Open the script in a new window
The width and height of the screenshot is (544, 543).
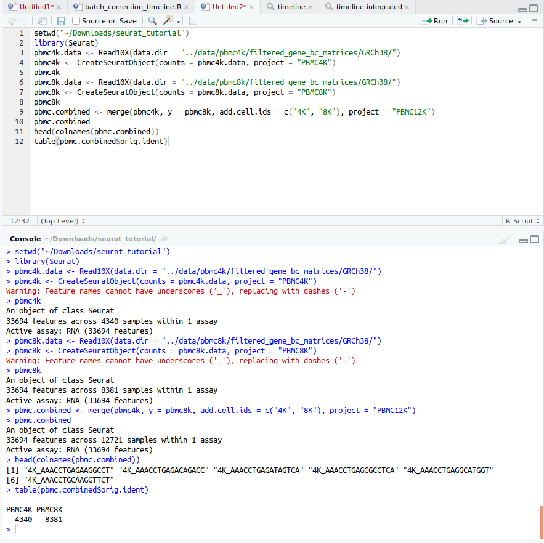pos(41,20)
